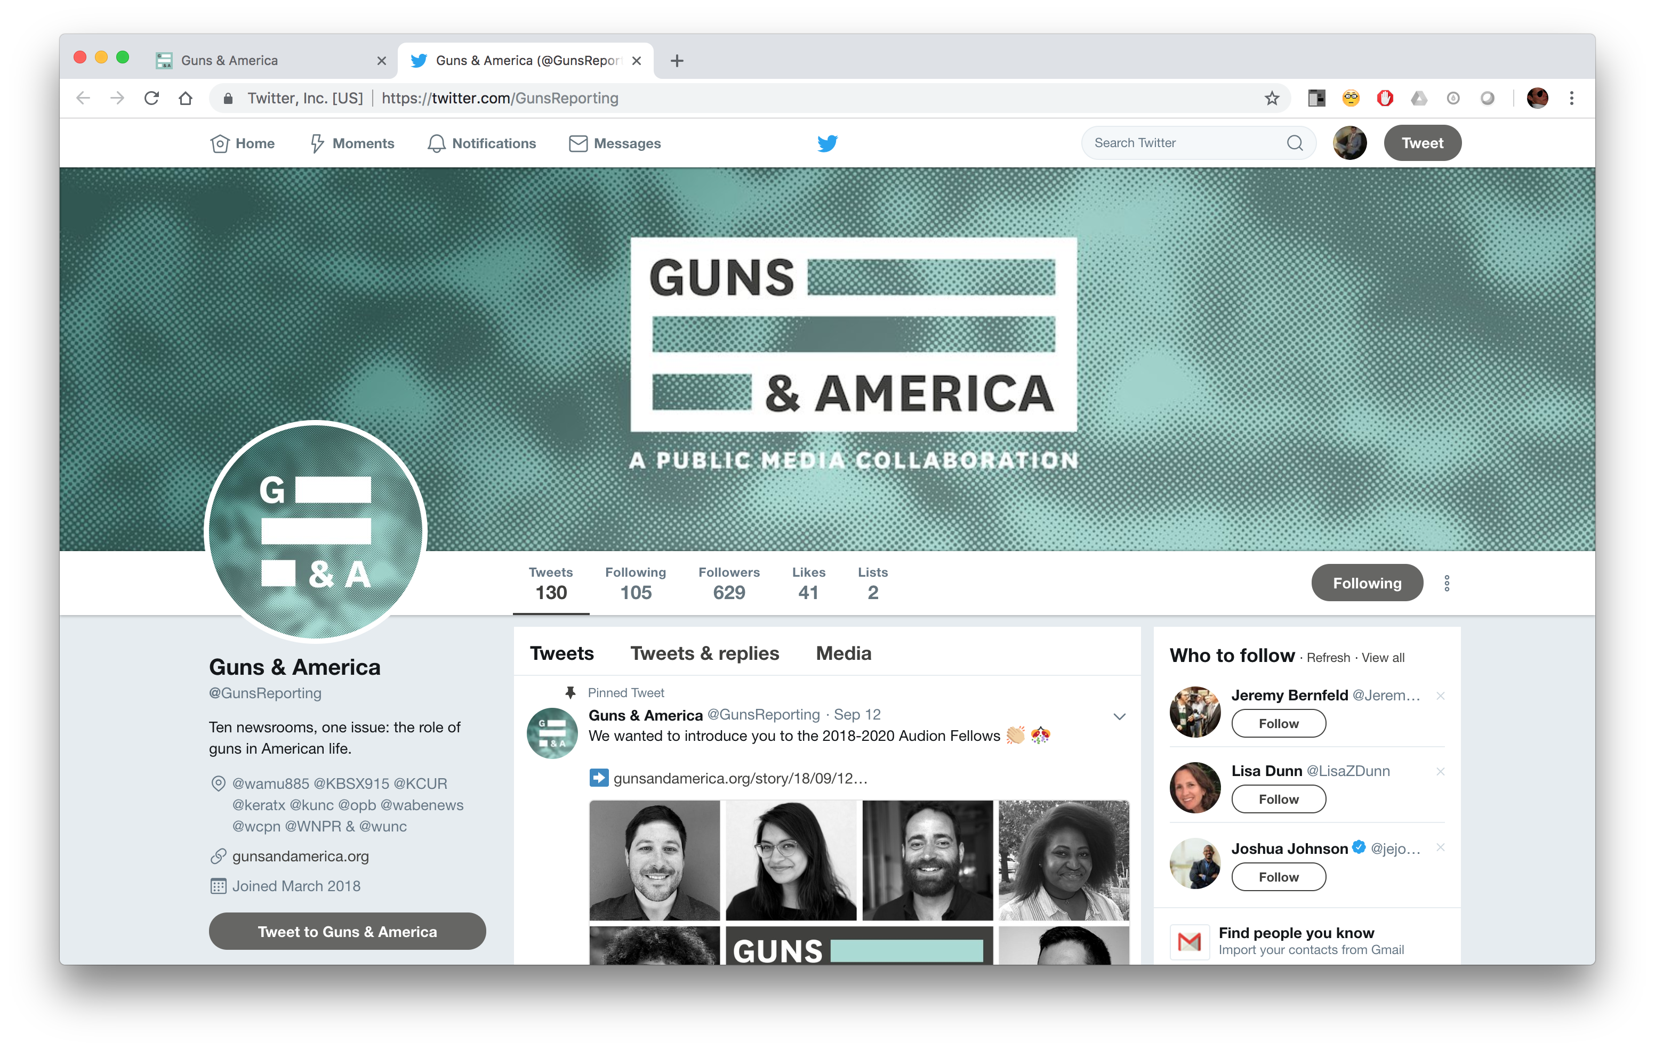Toggle the Following button on profile
1655x1050 pixels.
[1367, 583]
